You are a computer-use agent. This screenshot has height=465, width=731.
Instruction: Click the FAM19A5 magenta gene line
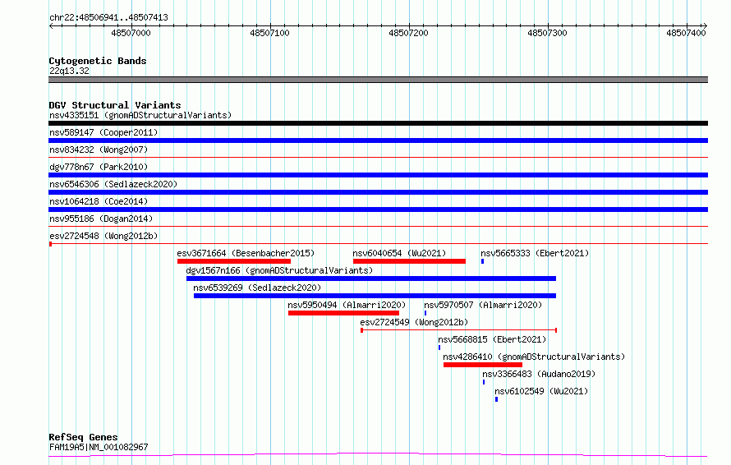point(378,454)
